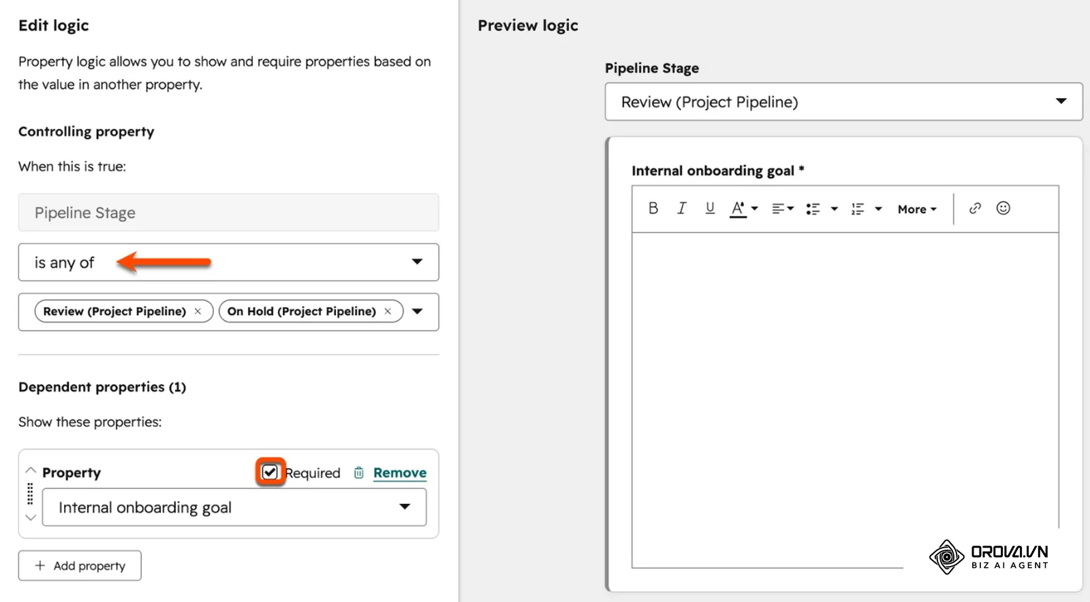Toggle italic formatting in the editor toolbar
The image size is (1090, 602).
coord(681,208)
